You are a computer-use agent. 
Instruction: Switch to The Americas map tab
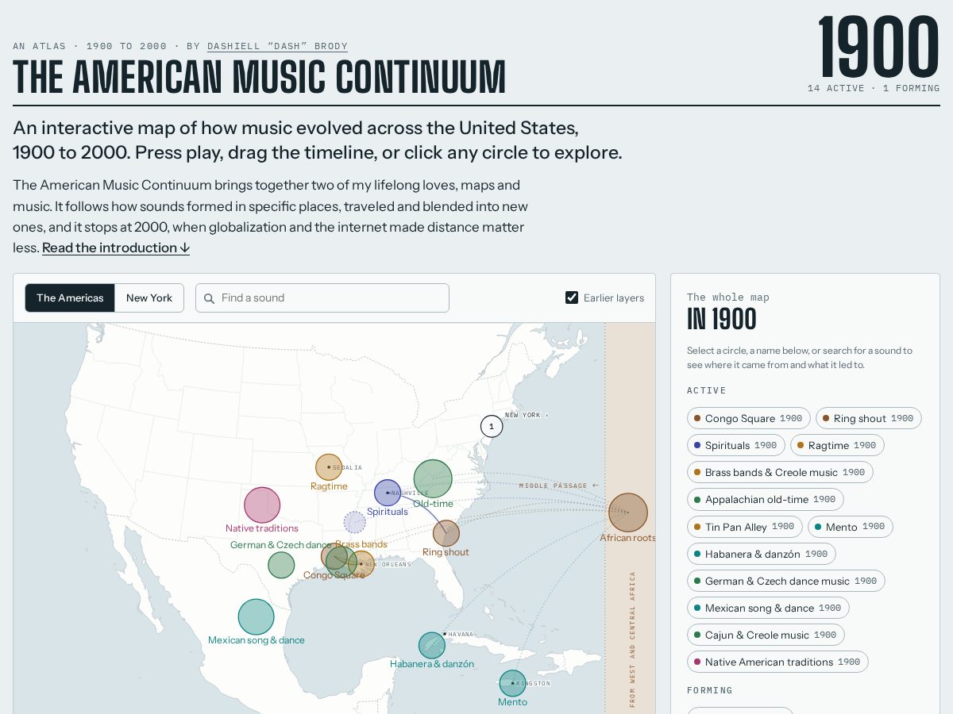coord(70,298)
